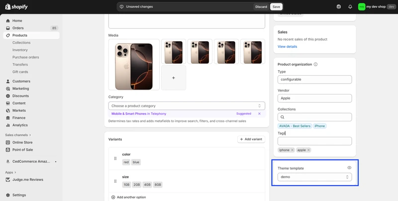Click the Marketing target icon
The image size is (398, 201).
coord(8,89)
